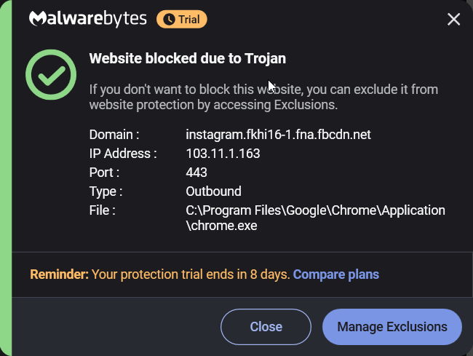
Task: Click the IP address 103.11.1.163
Action: tap(223, 154)
